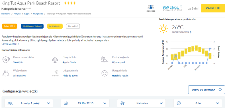Click the 'Rabat 600 zł' badge
The height and width of the screenshot is (108, 225).
(x=9, y=26)
